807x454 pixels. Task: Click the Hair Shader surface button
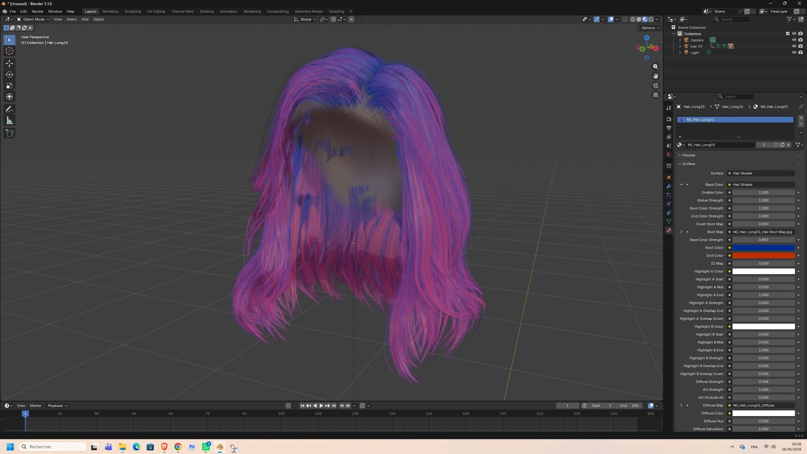(761, 173)
